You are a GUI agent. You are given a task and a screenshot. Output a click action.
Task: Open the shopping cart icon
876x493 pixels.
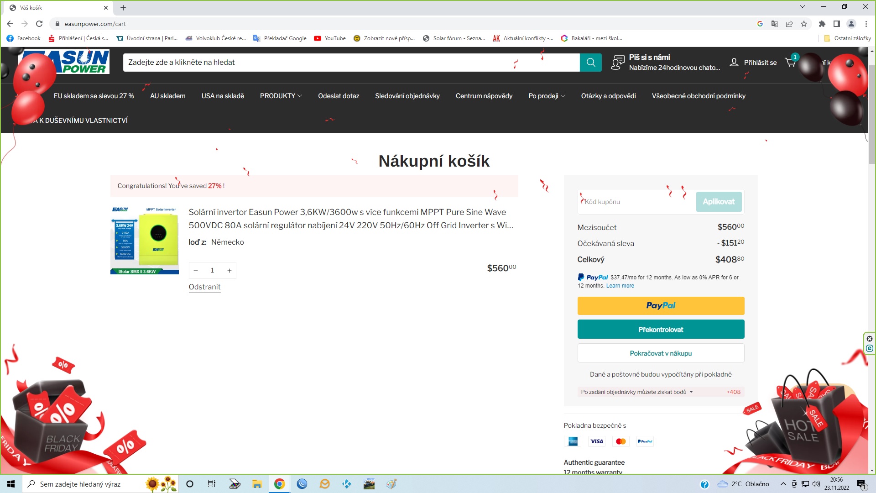point(790,63)
